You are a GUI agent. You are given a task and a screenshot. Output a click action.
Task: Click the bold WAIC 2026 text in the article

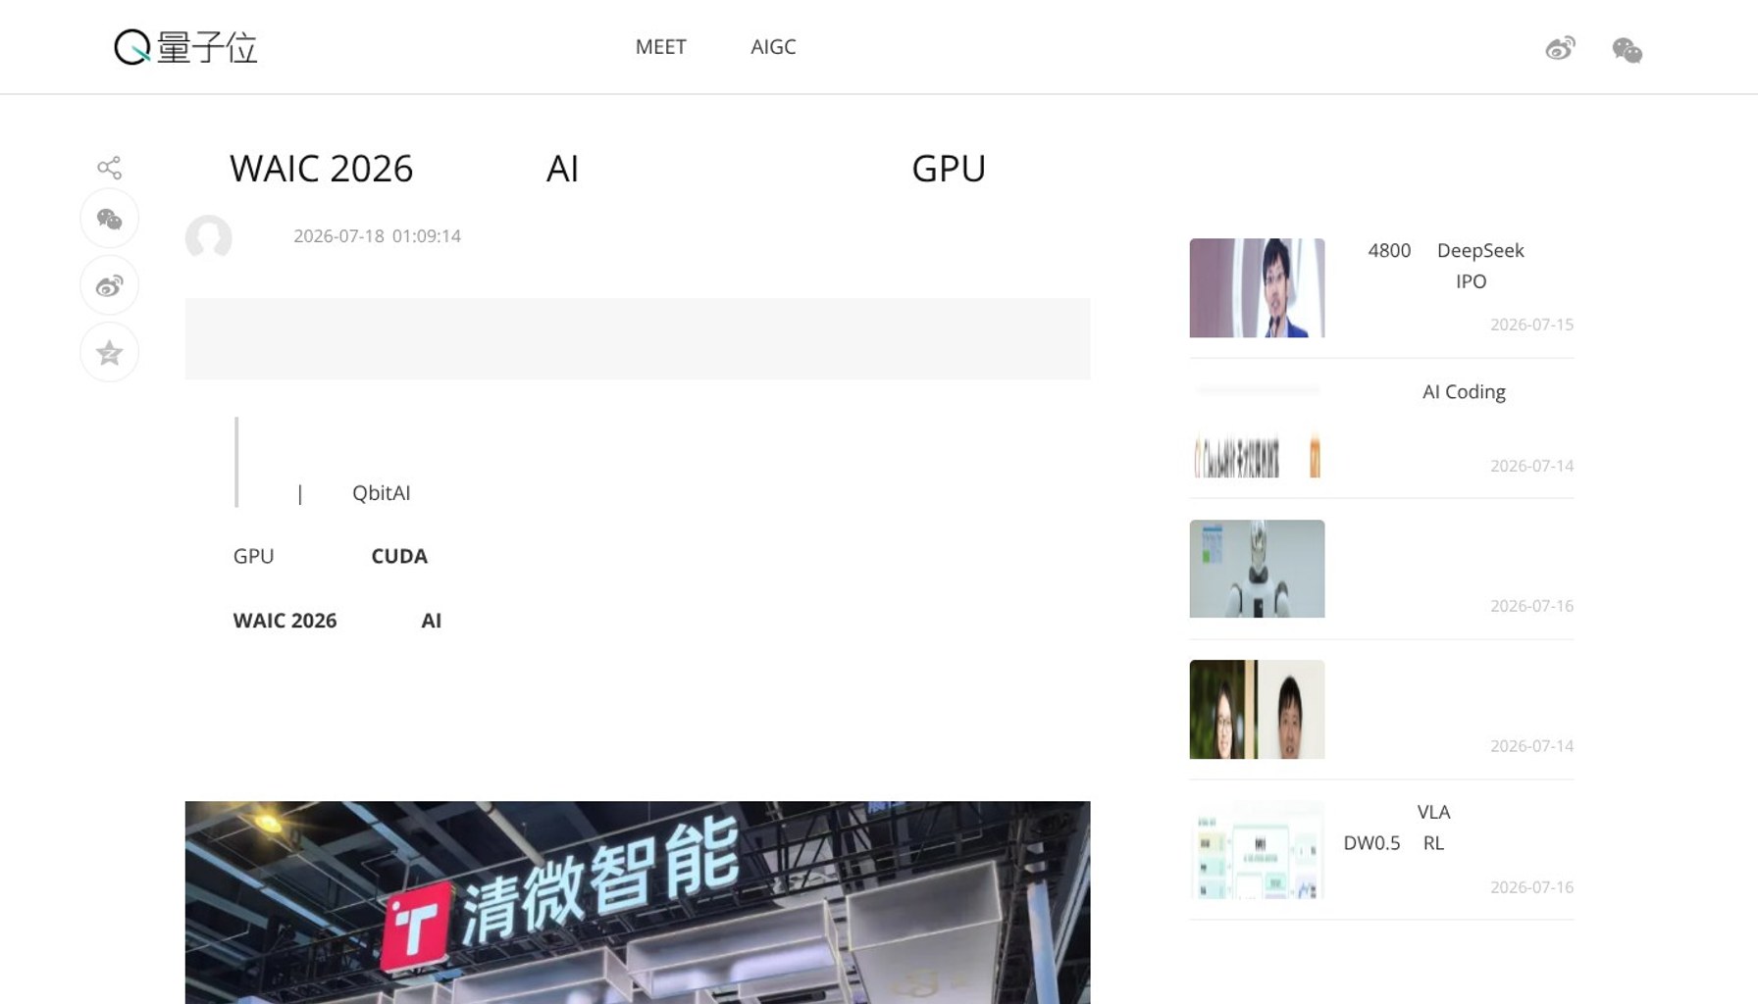(284, 621)
